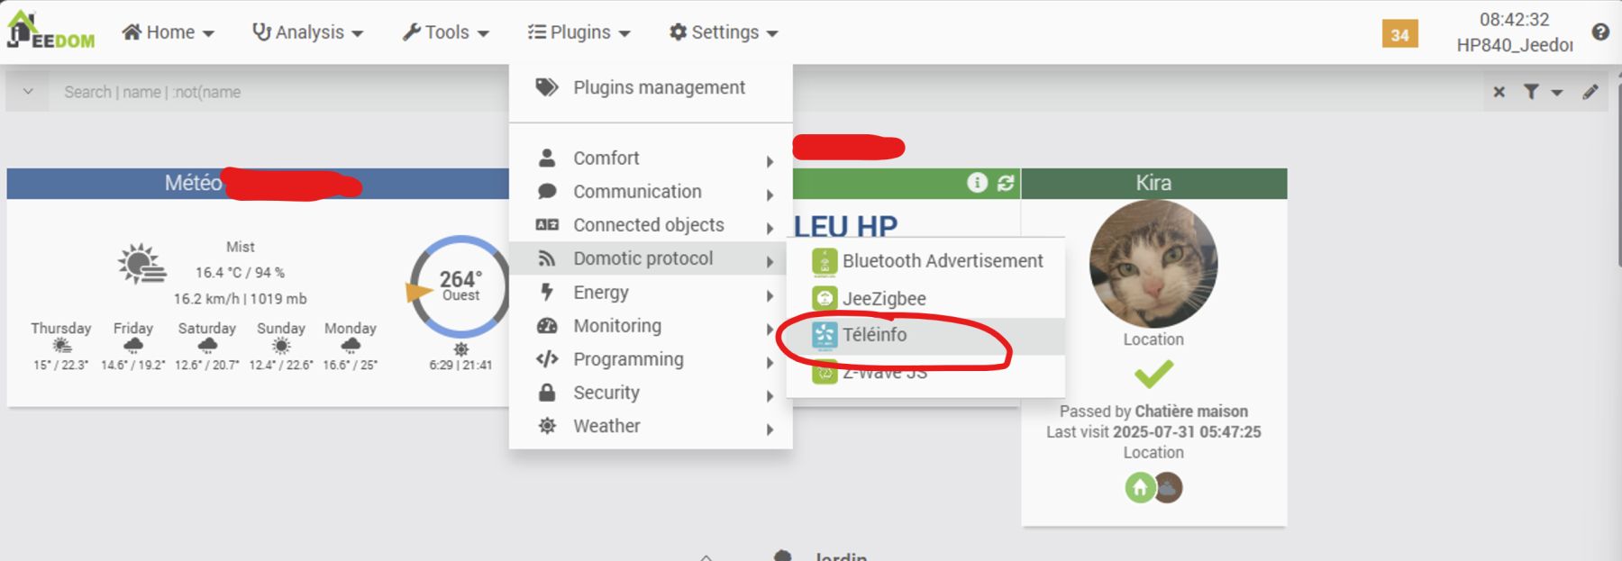Expand the Home menu
This screenshot has height=561, width=1622.
point(169,32)
